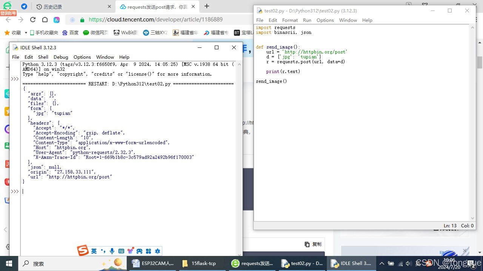Open Edit menu in IDLE Shell
This screenshot has width=483, height=271.
click(x=29, y=57)
